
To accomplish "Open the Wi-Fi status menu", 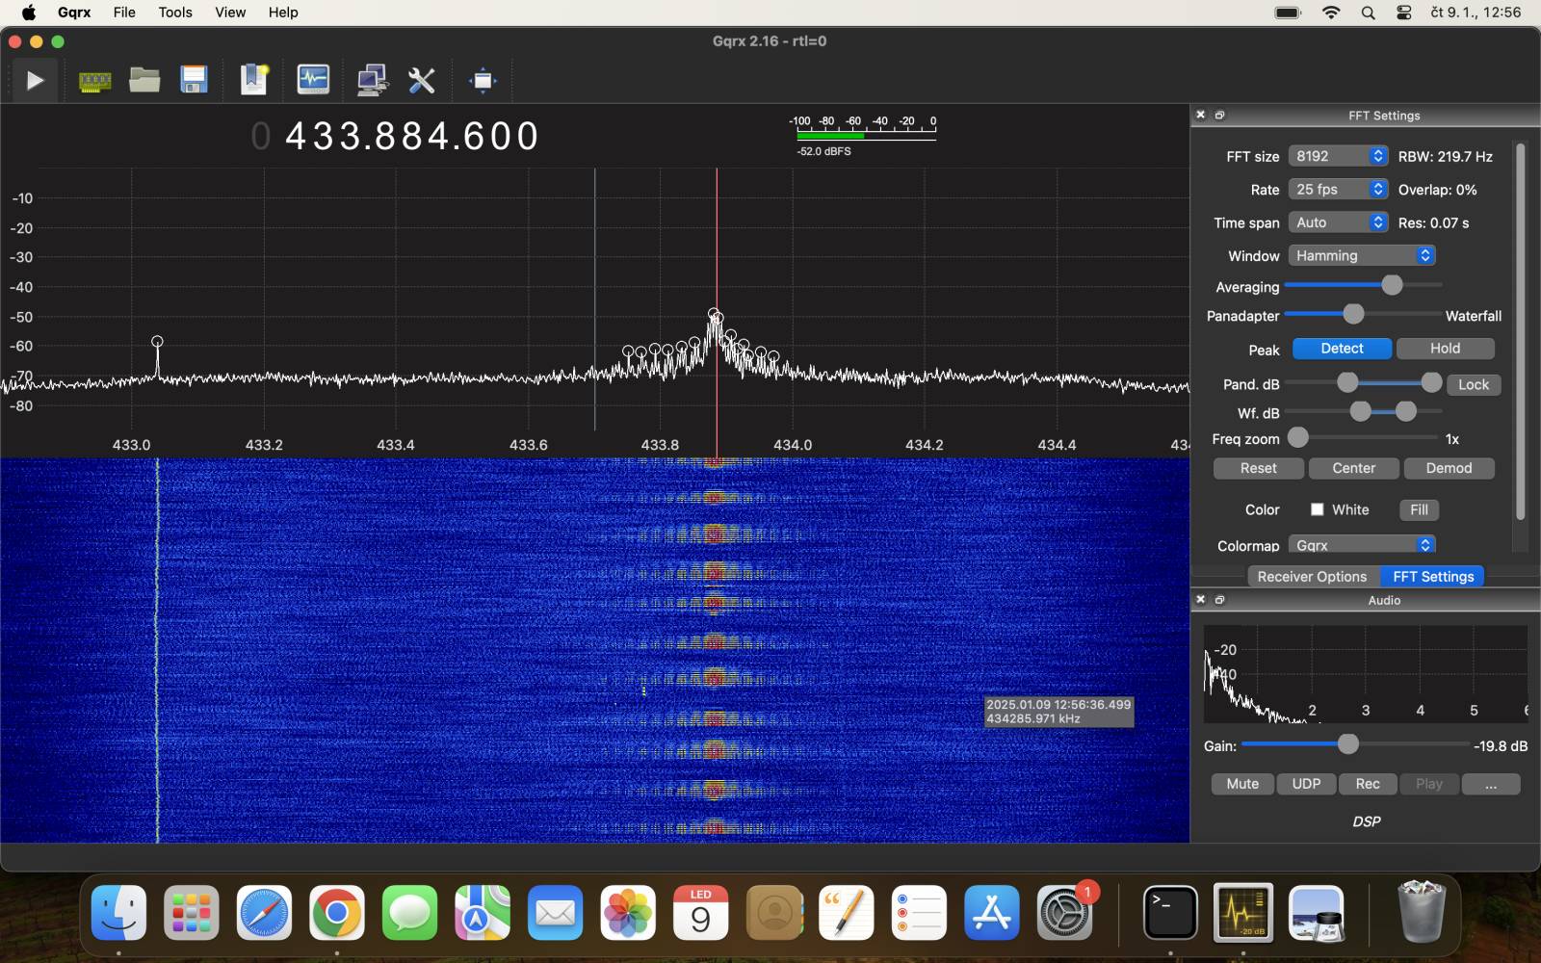I will click(1331, 13).
